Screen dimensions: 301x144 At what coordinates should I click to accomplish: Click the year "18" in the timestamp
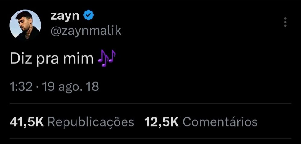[92, 87]
